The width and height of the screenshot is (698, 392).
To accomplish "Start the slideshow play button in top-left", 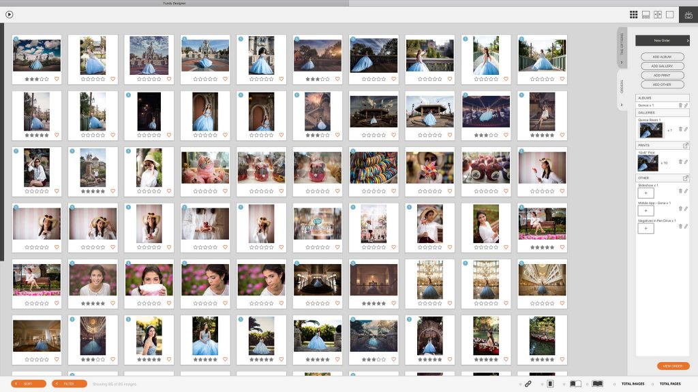I will pos(10,15).
